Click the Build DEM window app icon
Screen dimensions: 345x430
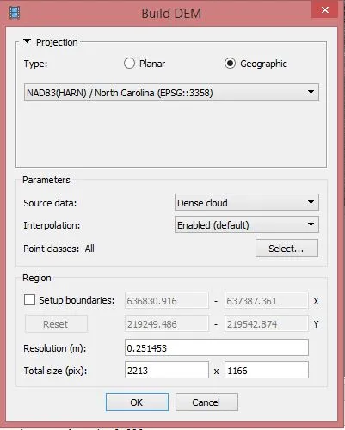15,13
